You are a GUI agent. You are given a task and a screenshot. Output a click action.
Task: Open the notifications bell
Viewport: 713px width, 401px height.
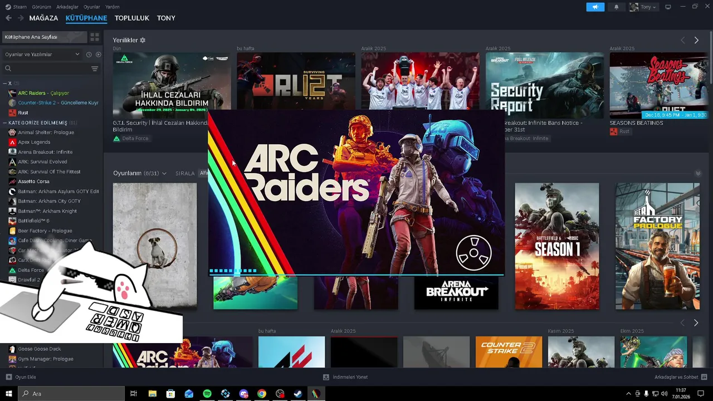tap(616, 7)
